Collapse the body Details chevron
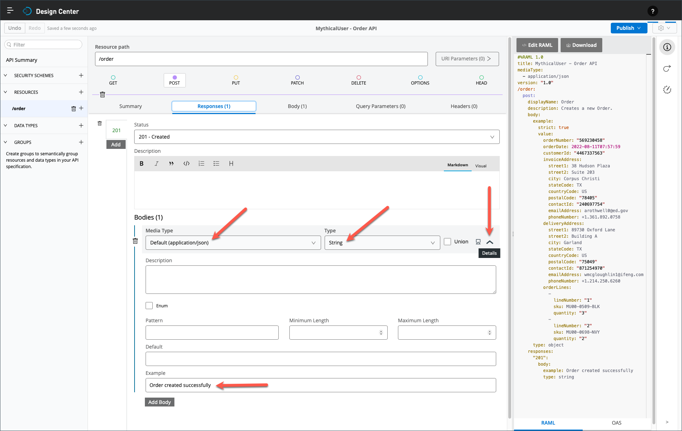 pos(490,242)
